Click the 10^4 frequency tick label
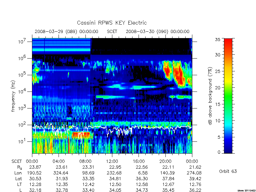Image resolution: width=256 pixels, height=192 pixels. point(22,91)
